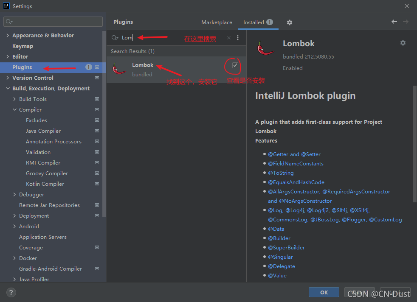Screen dimensions: 417x302
Task: Click the project-level icon beside Annotation Processors
Action: pyautogui.click(x=97, y=141)
